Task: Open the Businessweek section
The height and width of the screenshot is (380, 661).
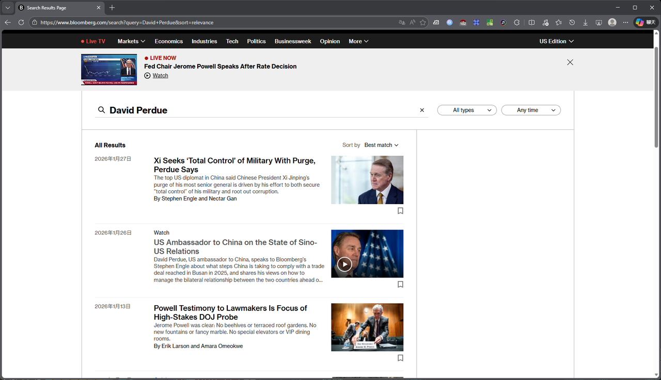Action: pyautogui.click(x=293, y=41)
